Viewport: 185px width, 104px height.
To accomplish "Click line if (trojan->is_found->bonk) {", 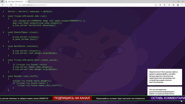I will [x=30, y=83].
